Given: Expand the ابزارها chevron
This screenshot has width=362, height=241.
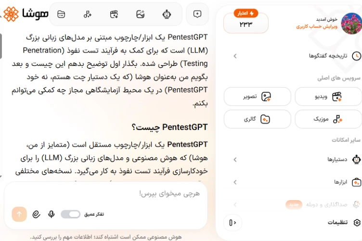Looking at the screenshot, I should [235, 182].
